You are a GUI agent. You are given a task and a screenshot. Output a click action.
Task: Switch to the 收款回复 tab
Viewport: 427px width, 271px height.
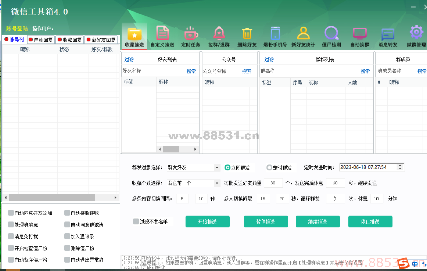[70, 40]
